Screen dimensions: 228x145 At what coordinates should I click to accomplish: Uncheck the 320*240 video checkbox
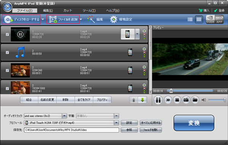tap(7, 71)
